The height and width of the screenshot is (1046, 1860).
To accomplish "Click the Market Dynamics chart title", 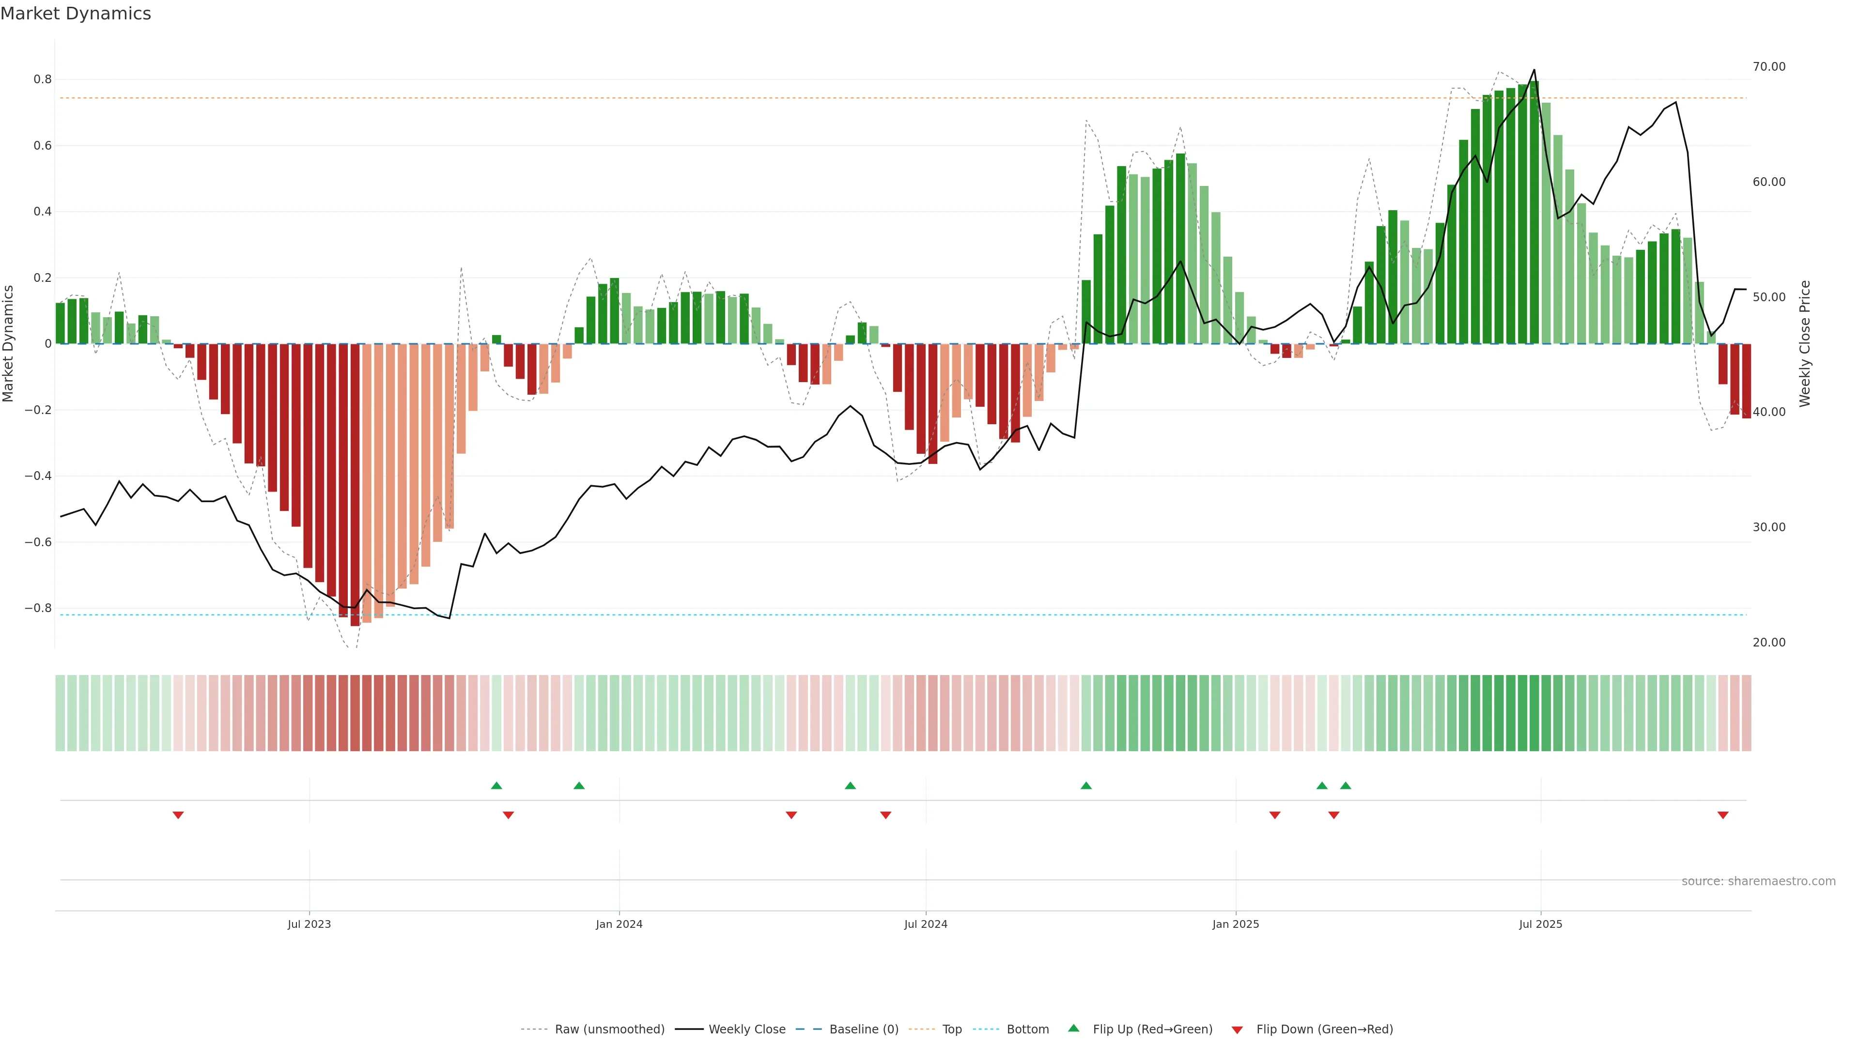I will (x=76, y=14).
